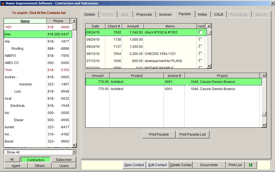Select payment amount 1,200.00 row
The image size is (275, 173).
[x=146, y=47]
